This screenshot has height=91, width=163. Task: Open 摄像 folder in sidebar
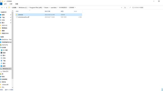coord(3,31)
